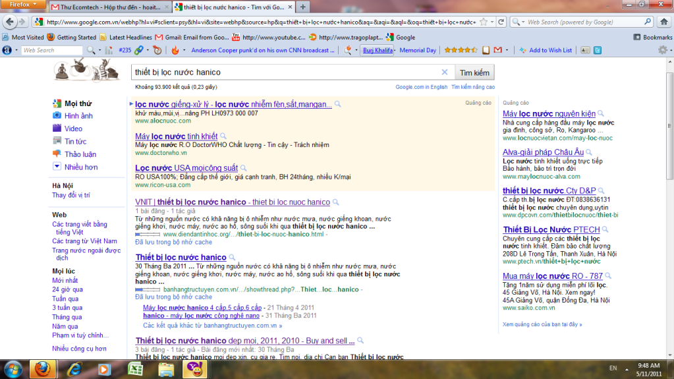Open the search engine selector dropdown

(518, 22)
